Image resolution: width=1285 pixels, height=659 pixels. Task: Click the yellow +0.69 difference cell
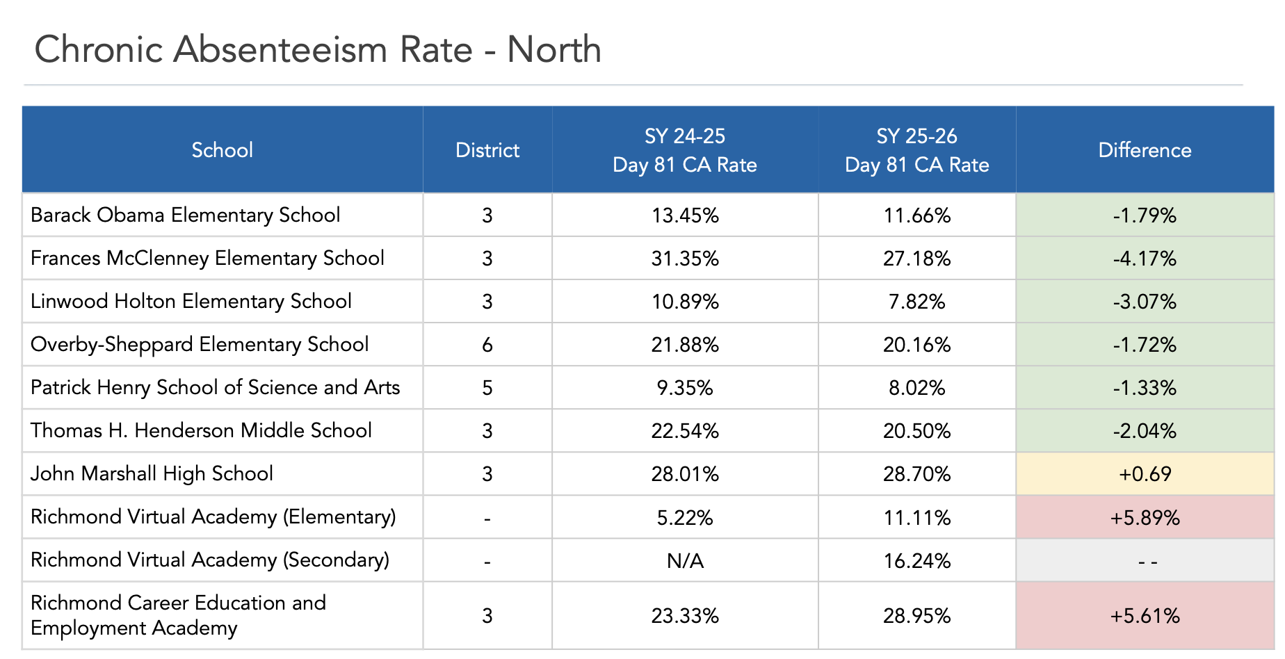point(1145,474)
